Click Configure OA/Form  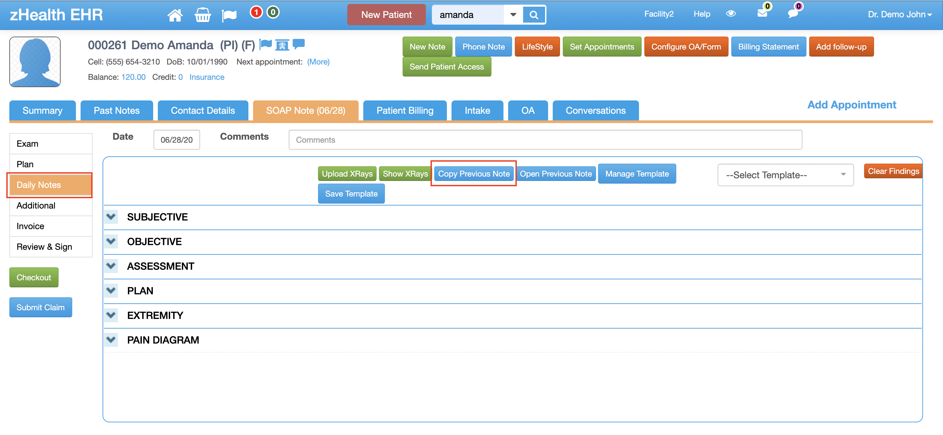point(686,47)
